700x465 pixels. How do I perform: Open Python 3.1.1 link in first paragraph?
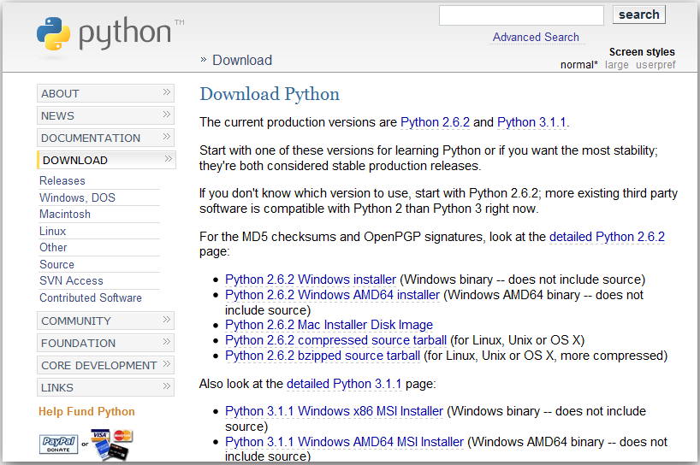(531, 122)
